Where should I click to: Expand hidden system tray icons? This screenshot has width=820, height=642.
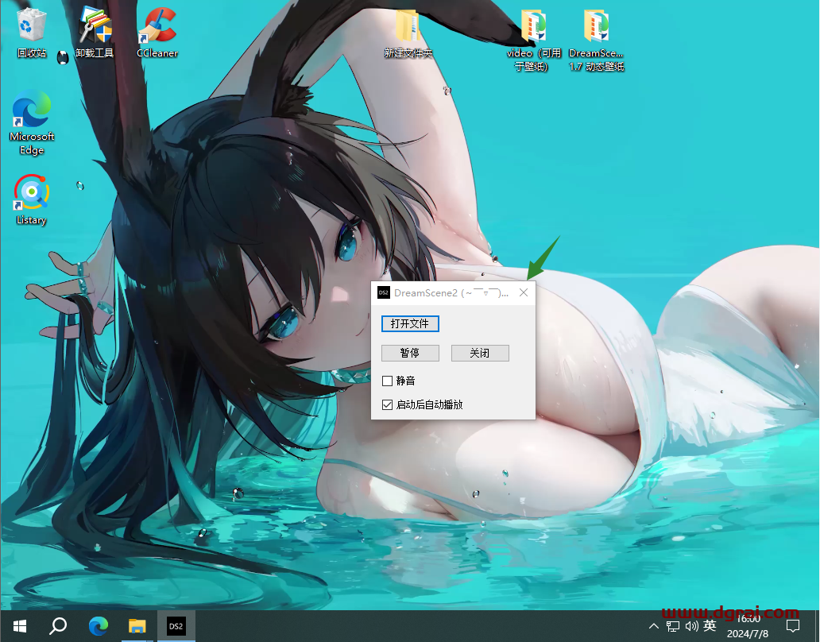654,626
